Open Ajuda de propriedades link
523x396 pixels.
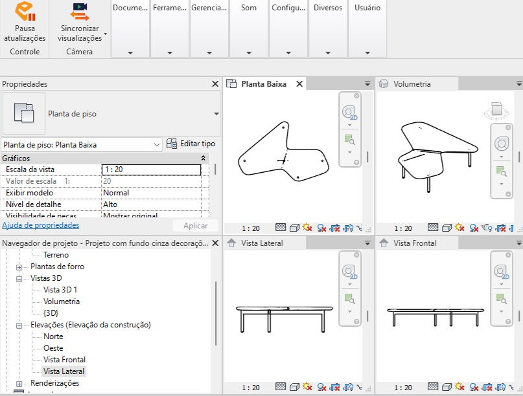pyautogui.click(x=41, y=225)
